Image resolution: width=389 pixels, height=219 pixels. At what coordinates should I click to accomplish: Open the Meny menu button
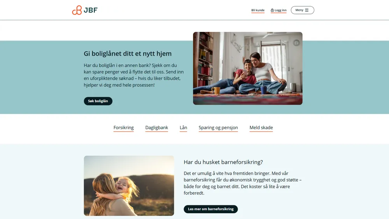point(302,10)
